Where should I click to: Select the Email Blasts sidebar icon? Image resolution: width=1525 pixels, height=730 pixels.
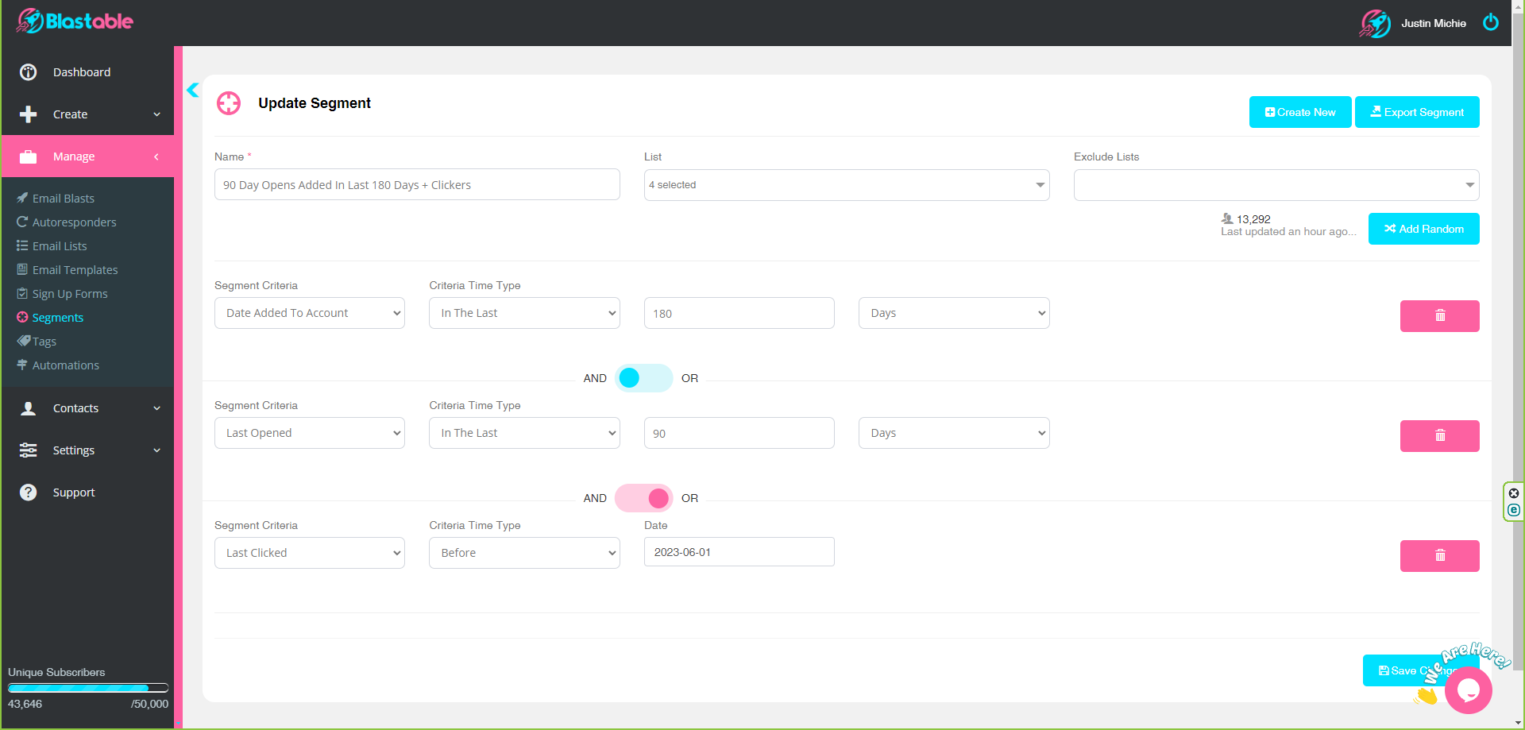(23, 198)
